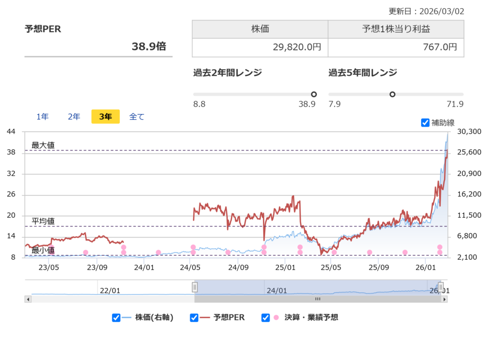Viewport: 501px width, 357px height.
Task: Click the 過去5年間レンジ marker on its slider
Action: (x=393, y=94)
